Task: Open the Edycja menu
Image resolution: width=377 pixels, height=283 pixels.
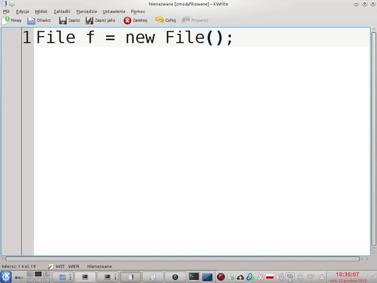Action: point(22,11)
